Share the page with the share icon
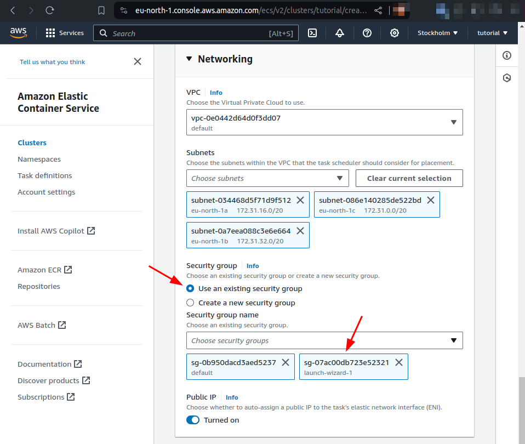The width and height of the screenshot is (525, 444). coord(378,11)
